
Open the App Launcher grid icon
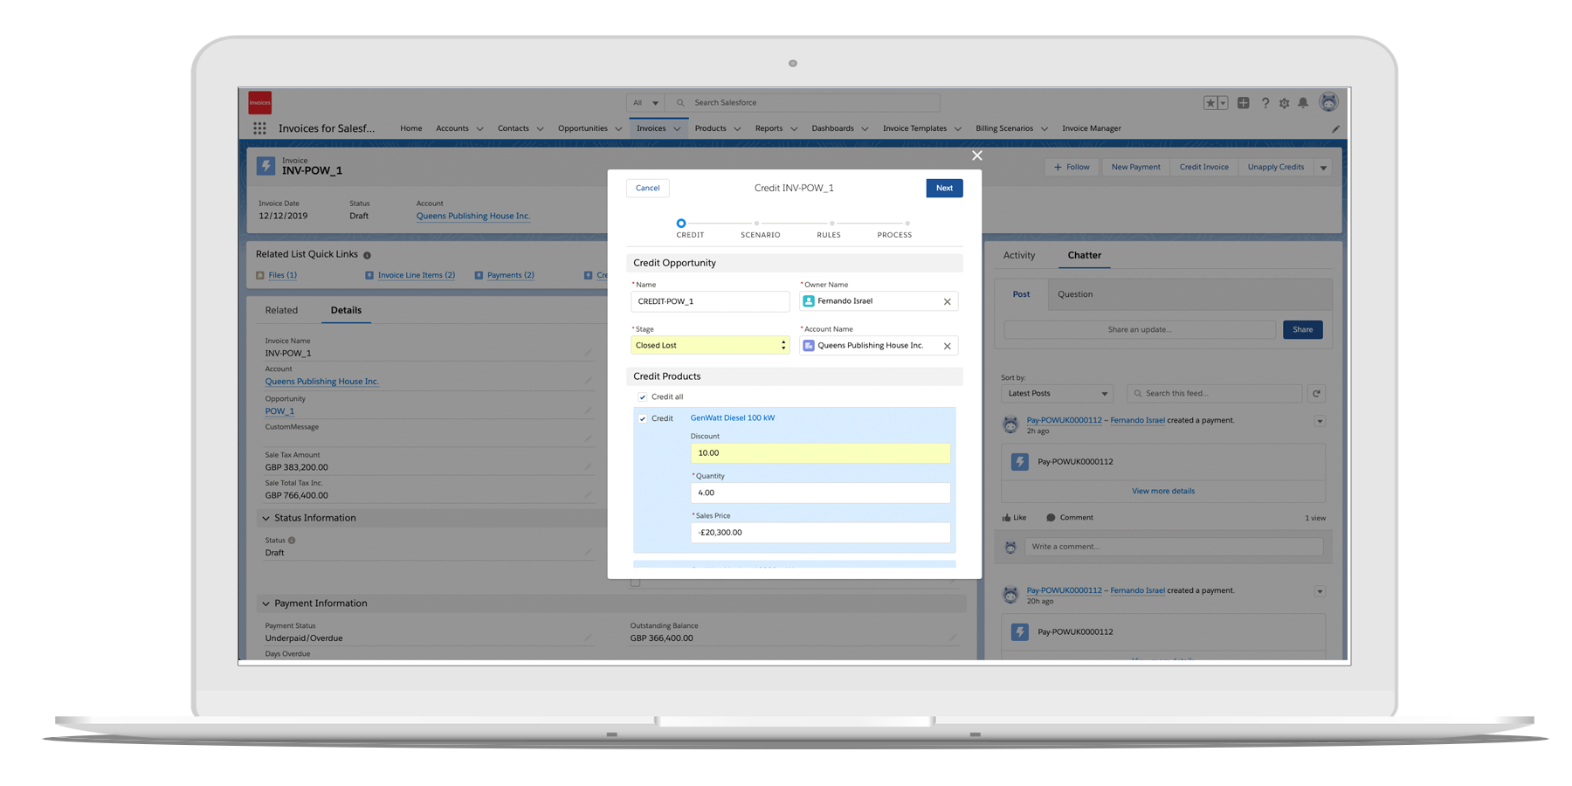259,128
